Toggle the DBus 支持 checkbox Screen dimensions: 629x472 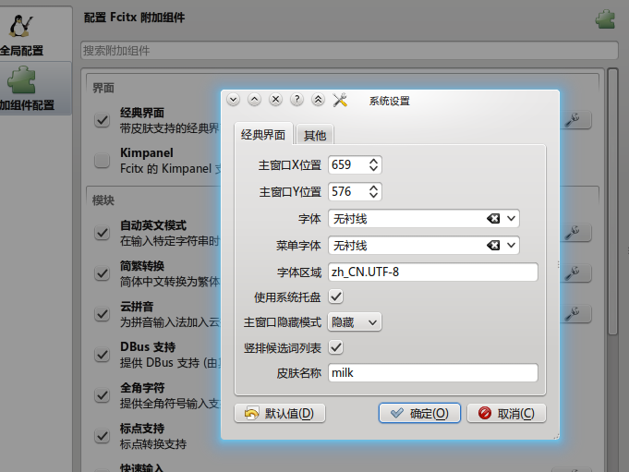(x=102, y=355)
